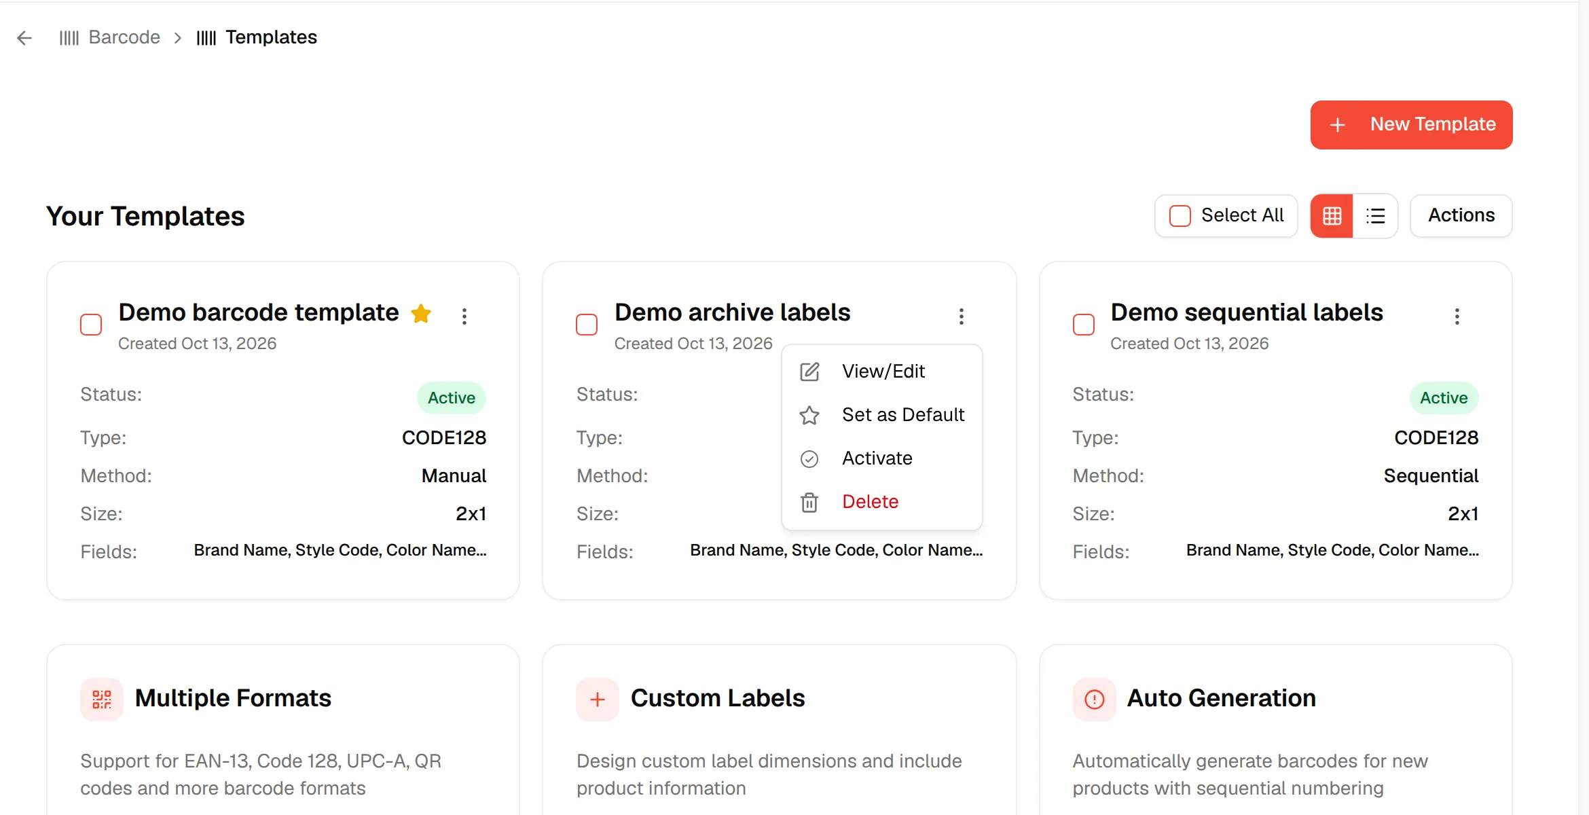Open the Actions button
This screenshot has height=815, width=1589.
[x=1461, y=216]
